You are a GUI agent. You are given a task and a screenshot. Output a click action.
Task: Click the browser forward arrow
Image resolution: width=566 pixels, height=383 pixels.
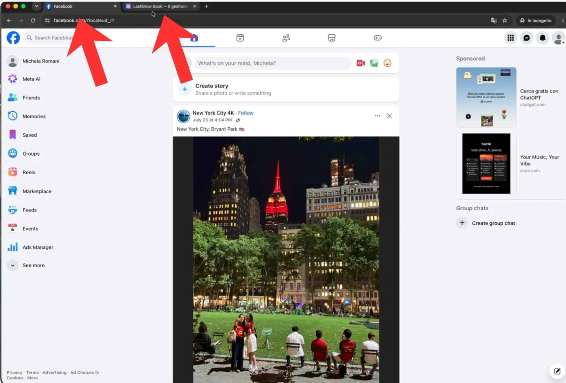(21, 20)
